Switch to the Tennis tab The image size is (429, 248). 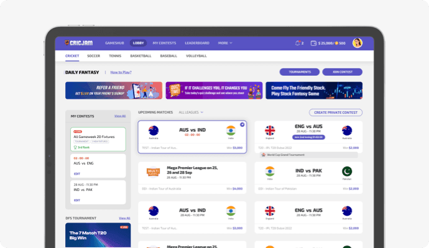click(115, 56)
